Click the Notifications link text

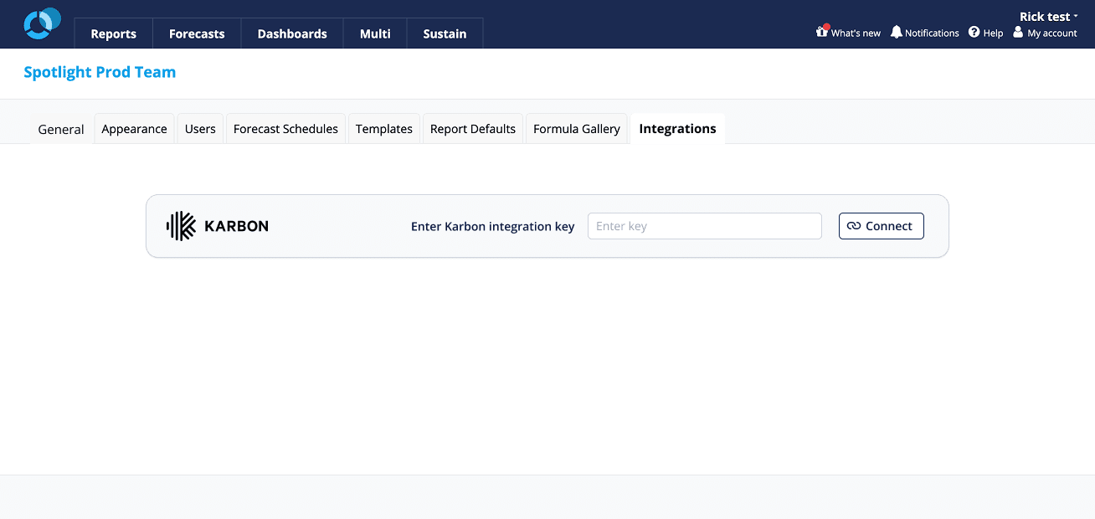pyautogui.click(x=932, y=33)
